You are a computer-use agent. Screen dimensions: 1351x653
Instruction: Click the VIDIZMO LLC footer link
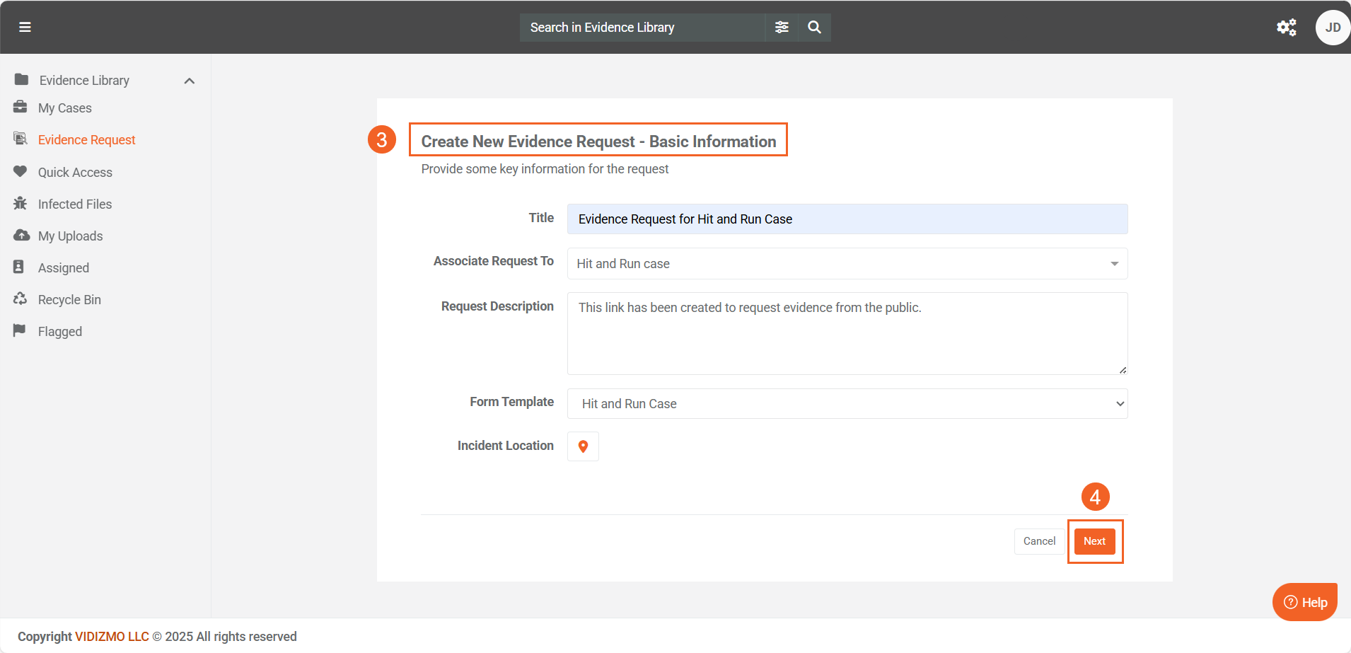112,637
